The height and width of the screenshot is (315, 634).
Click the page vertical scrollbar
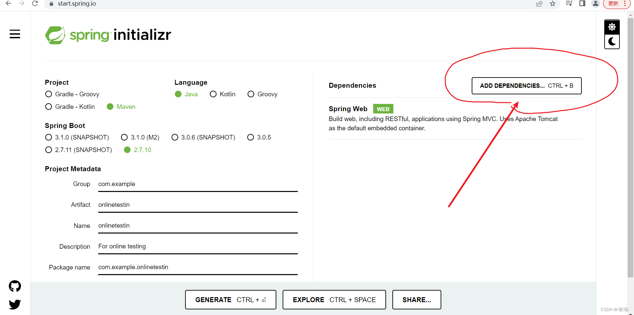click(x=630, y=147)
